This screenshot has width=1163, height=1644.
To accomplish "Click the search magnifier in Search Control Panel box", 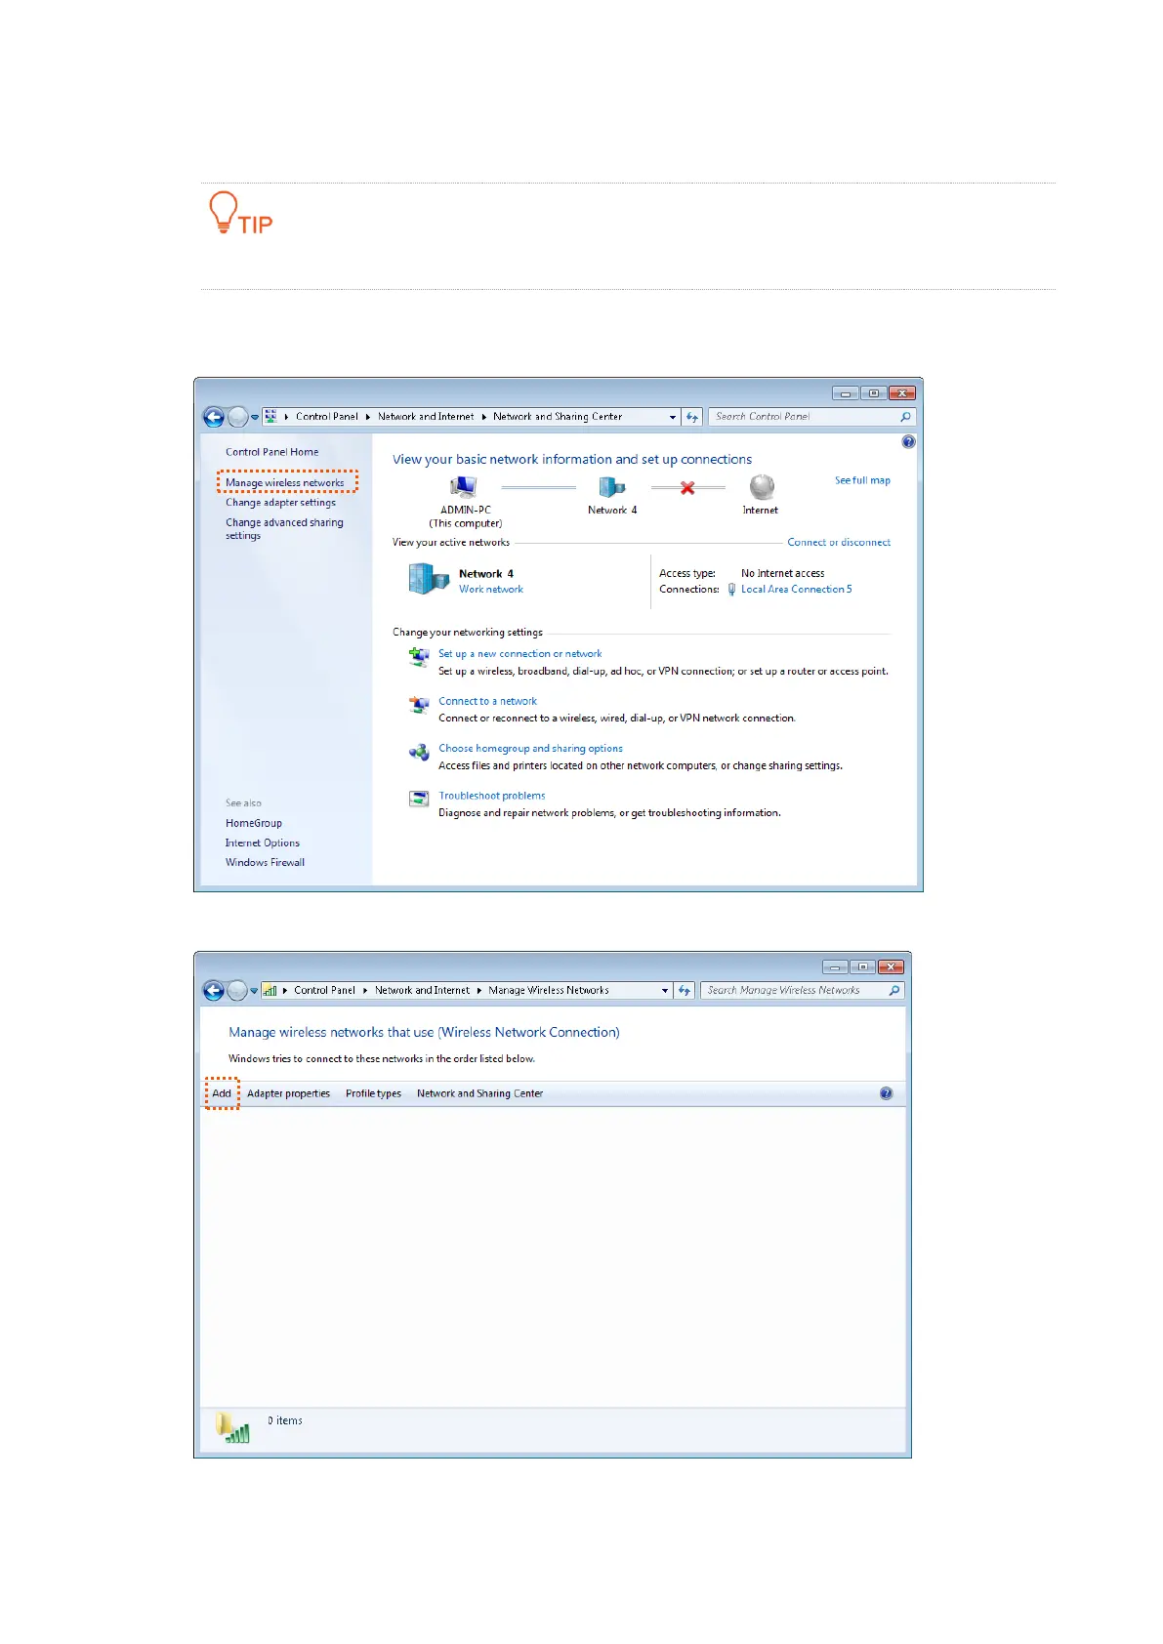I will (905, 417).
